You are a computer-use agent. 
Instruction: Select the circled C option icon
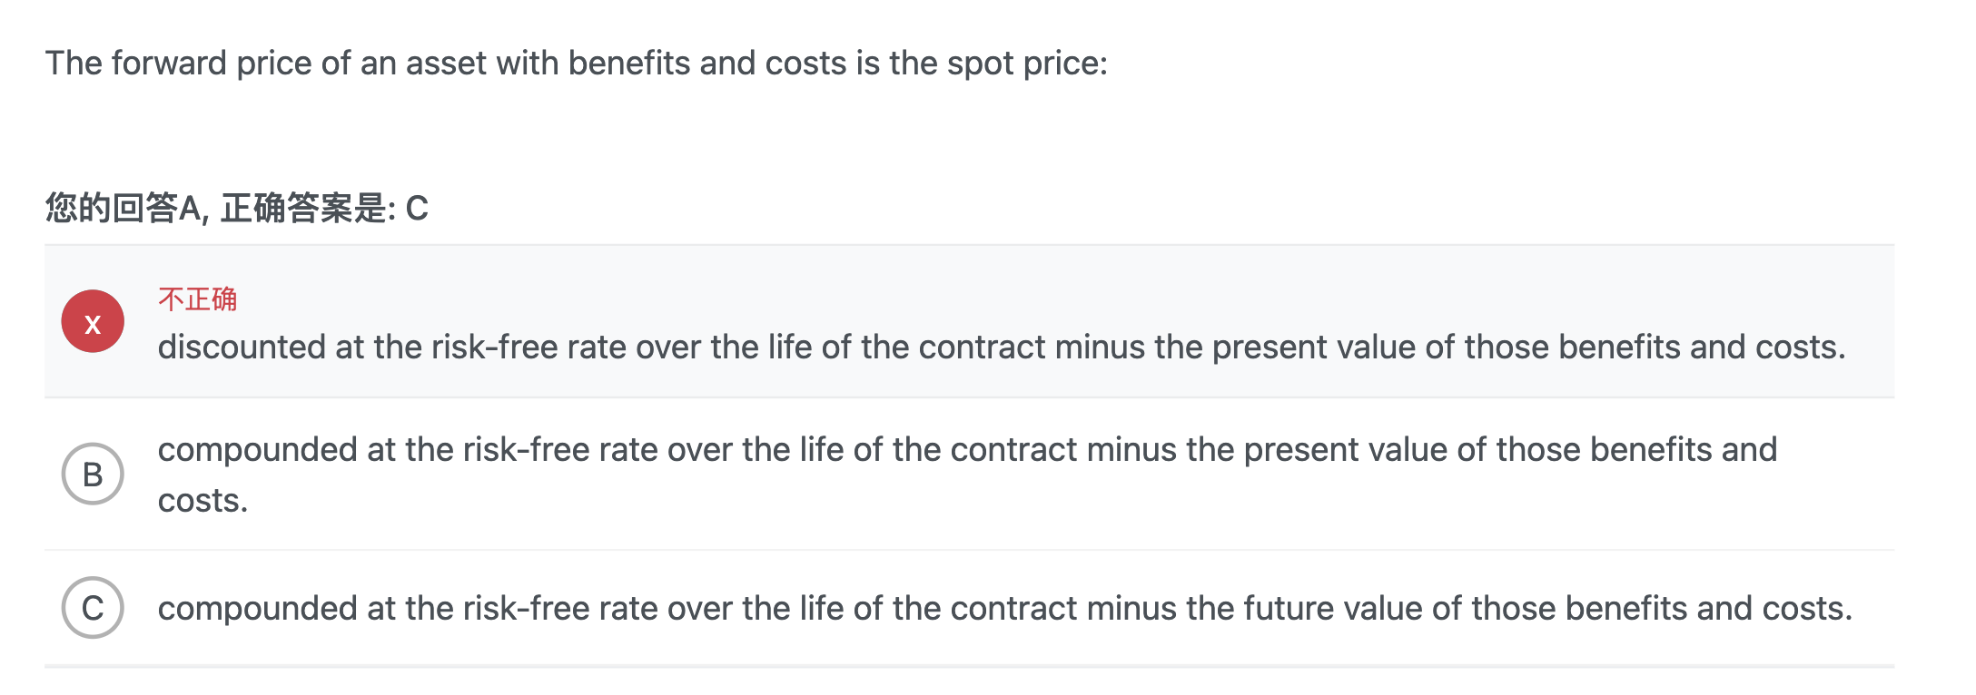93,608
